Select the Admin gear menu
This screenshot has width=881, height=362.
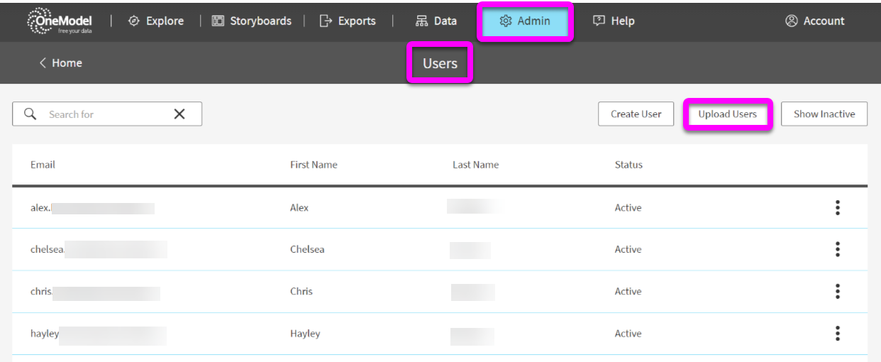(x=525, y=21)
